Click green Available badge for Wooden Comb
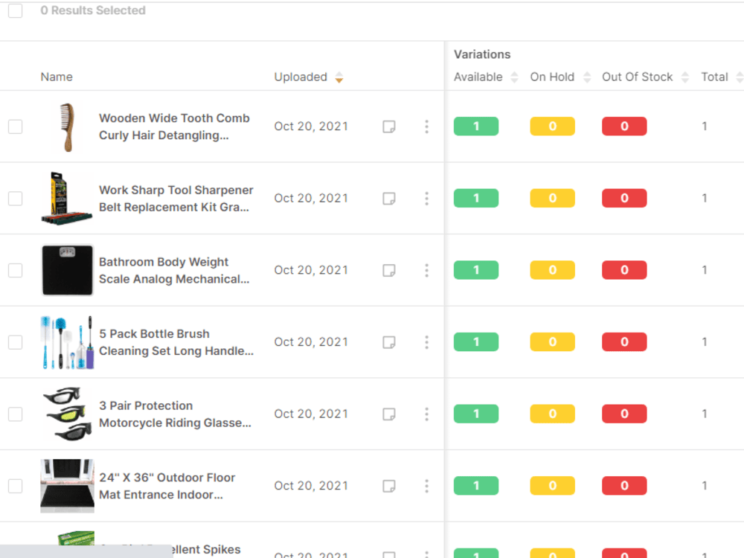Image resolution: width=744 pixels, height=558 pixels. pos(476,126)
